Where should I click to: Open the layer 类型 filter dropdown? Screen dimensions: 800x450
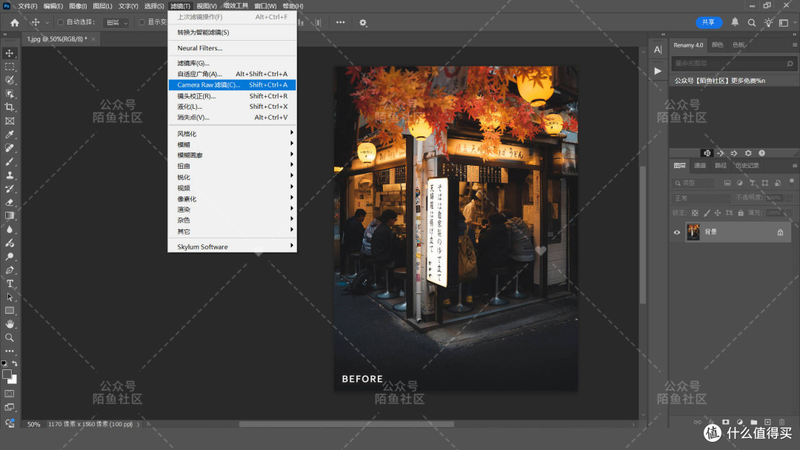click(x=694, y=183)
